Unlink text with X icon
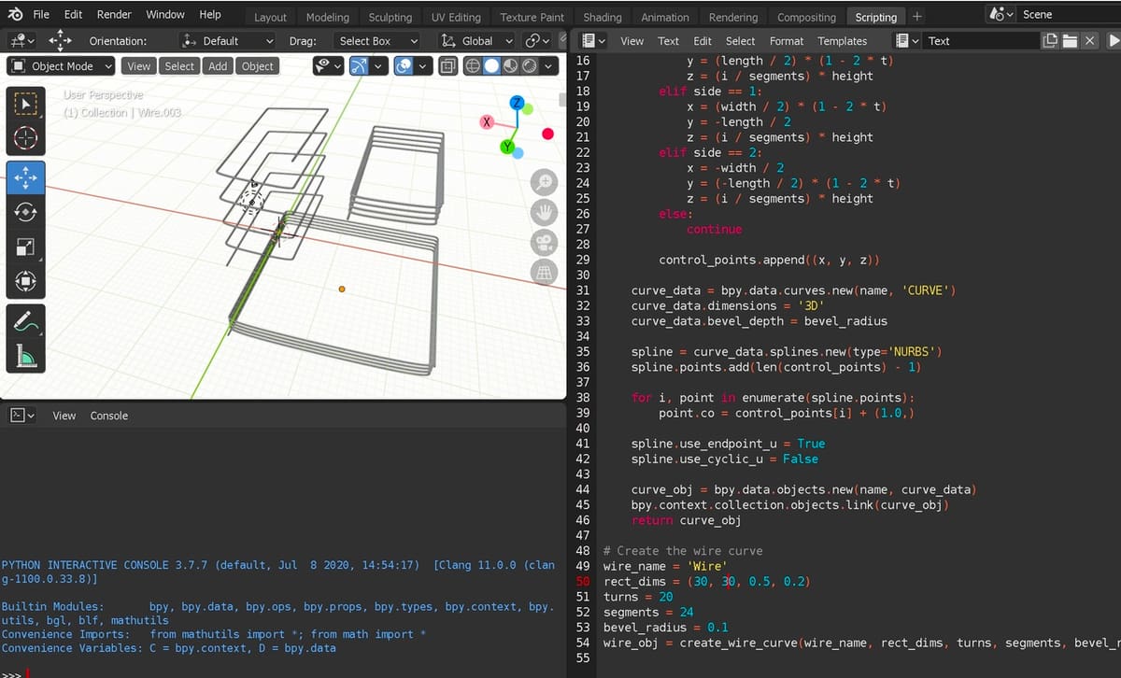This screenshot has height=678, width=1121. [1090, 41]
